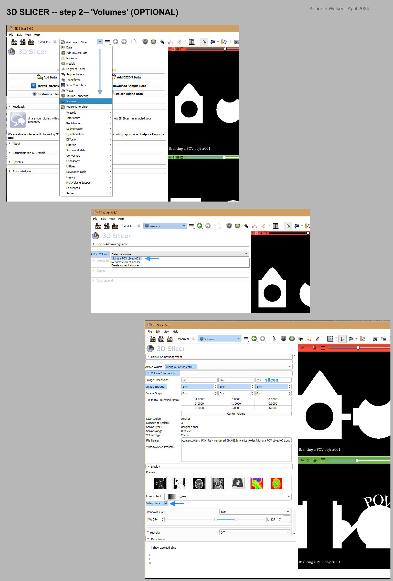Expand the Documentation & Tutorials section
Viewport: 393px width, 581px height.
tap(28, 153)
